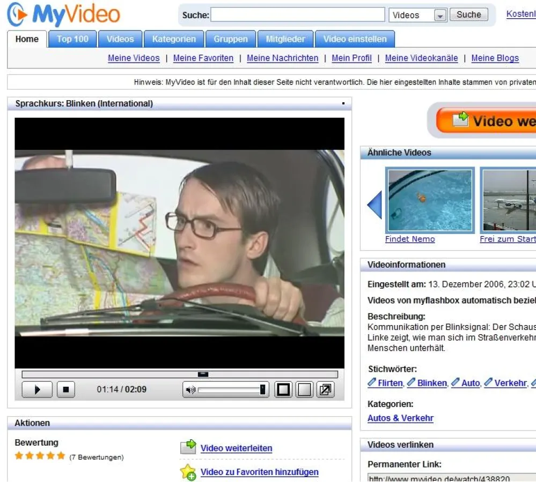Switch to the Kategorien tab
Viewport: 536px width, 482px height.
pyautogui.click(x=174, y=39)
